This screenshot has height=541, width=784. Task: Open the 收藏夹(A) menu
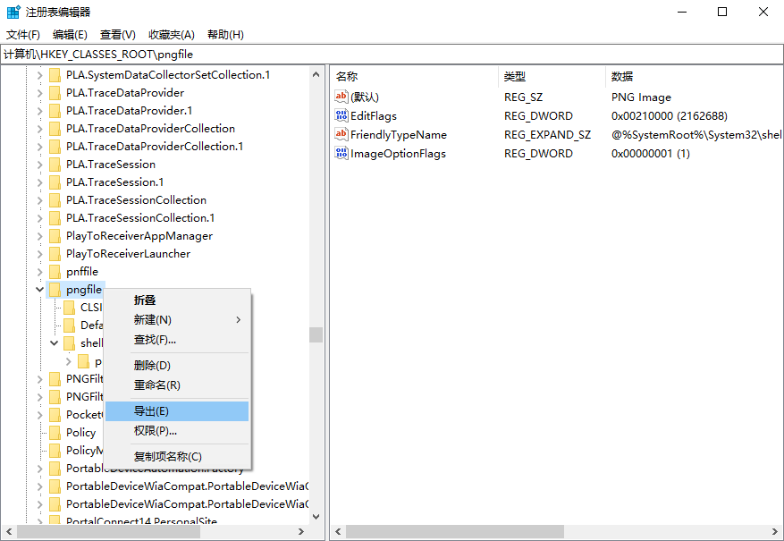[171, 35]
